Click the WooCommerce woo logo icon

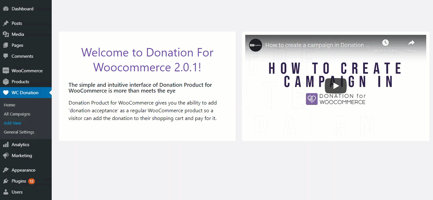click(x=6, y=71)
